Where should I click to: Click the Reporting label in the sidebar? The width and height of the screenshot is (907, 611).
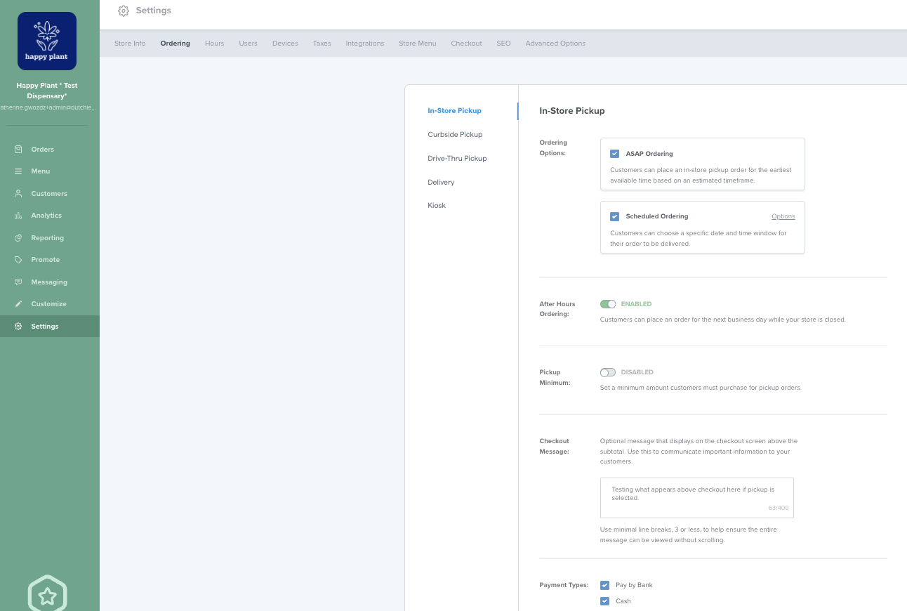coord(47,238)
